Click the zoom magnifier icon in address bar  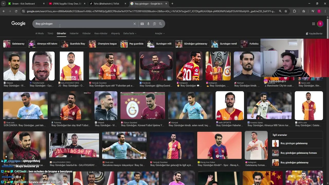point(280,11)
